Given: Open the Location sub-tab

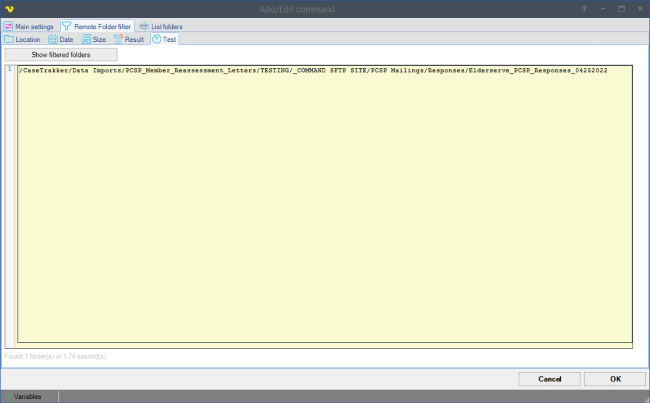Looking at the screenshot, I should tap(22, 39).
